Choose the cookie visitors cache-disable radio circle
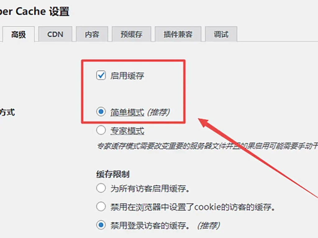 point(101,207)
